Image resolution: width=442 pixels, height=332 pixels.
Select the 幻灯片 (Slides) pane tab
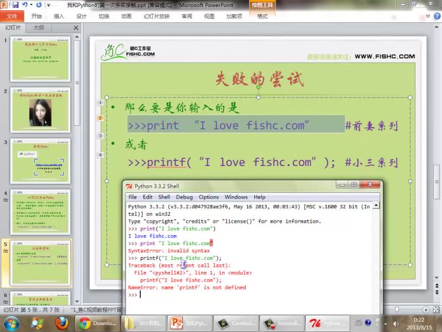point(13,27)
